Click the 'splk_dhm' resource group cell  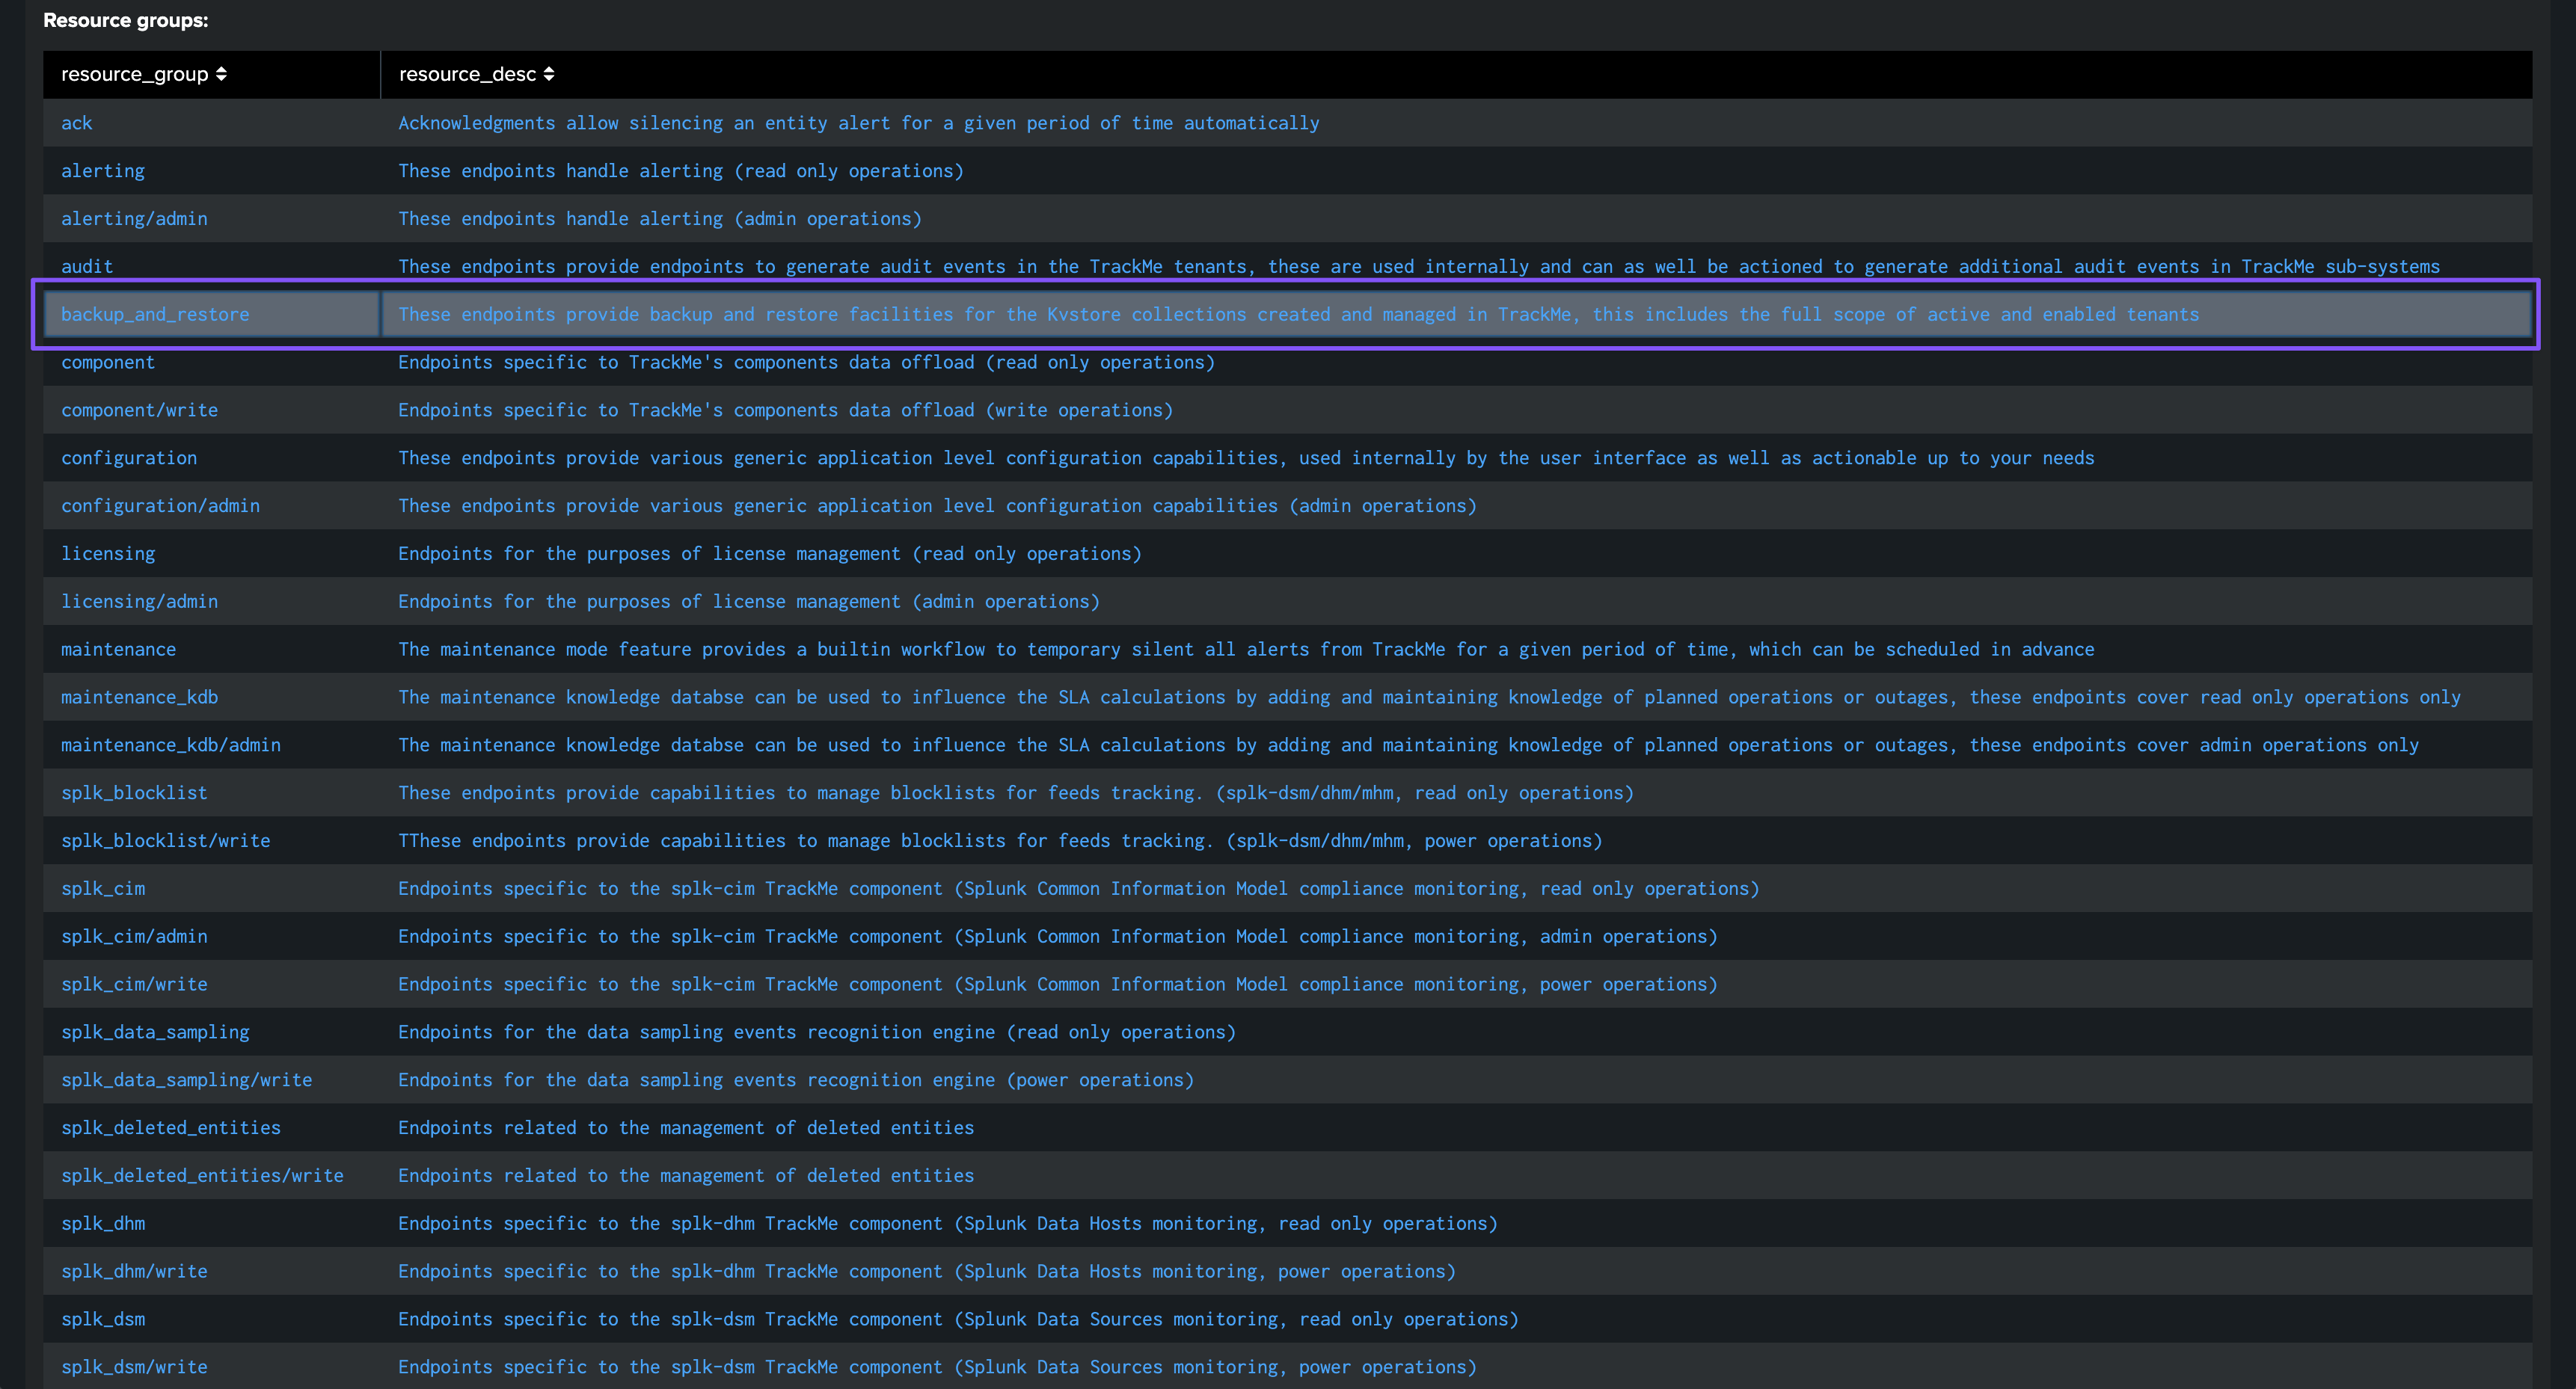click(x=103, y=1224)
